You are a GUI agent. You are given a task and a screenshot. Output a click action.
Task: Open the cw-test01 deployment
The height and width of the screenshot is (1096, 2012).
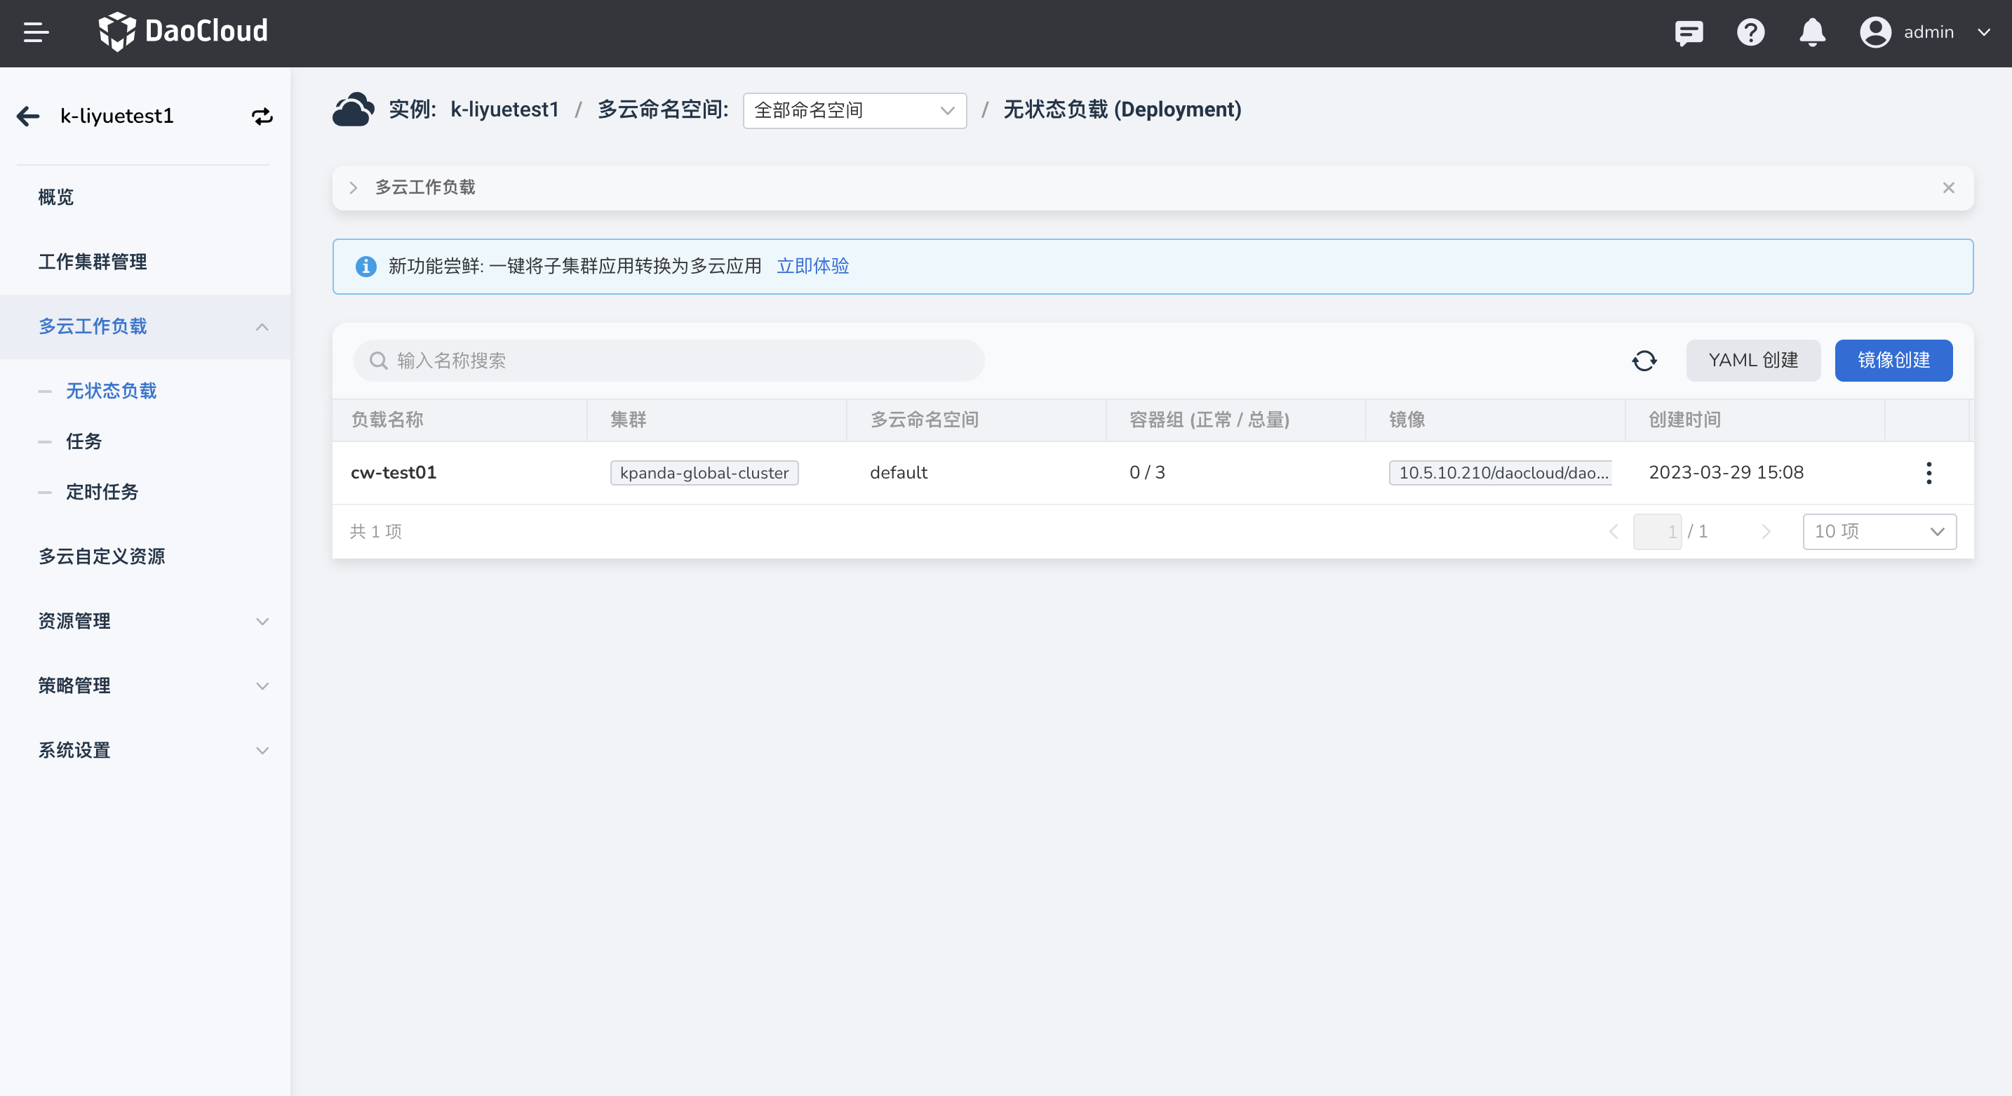click(394, 473)
